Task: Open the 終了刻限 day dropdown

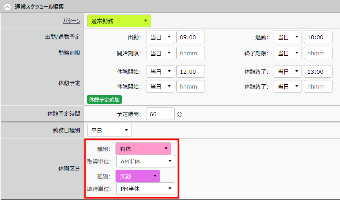Action: 287,53
